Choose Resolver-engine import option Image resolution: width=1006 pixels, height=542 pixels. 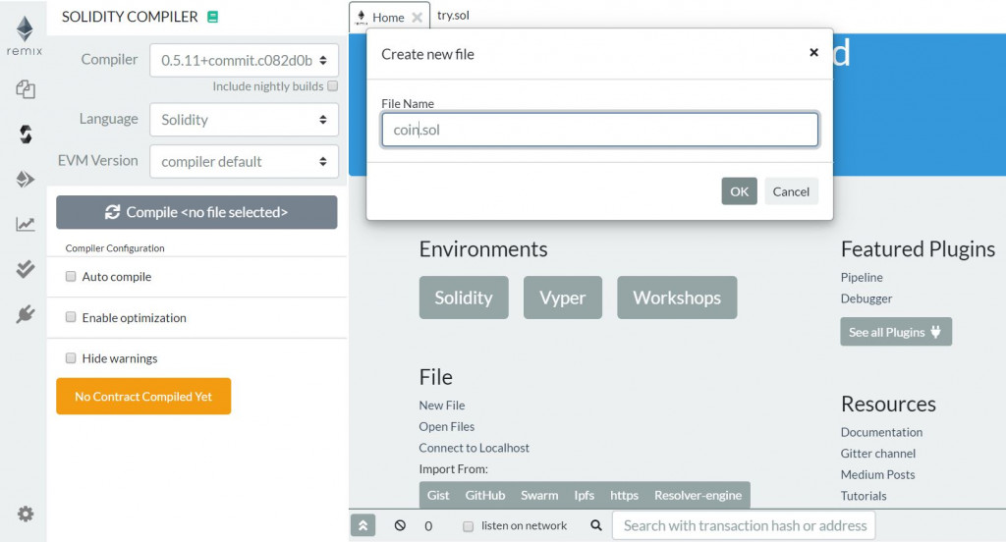click(699, 495)
